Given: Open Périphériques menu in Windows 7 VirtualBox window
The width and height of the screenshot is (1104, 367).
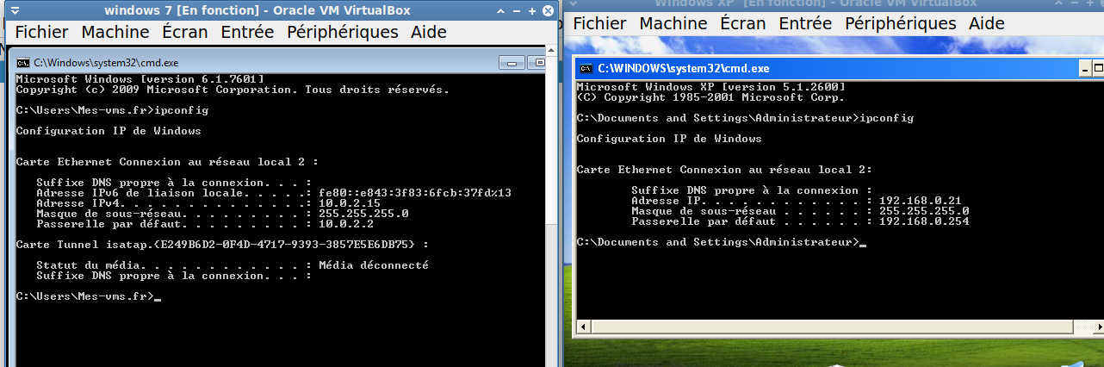Looking at the screenshot, I should 342,32.
